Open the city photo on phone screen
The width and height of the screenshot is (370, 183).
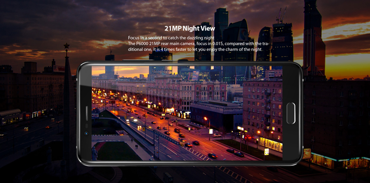pyautogui.click(x=187, y=113)
